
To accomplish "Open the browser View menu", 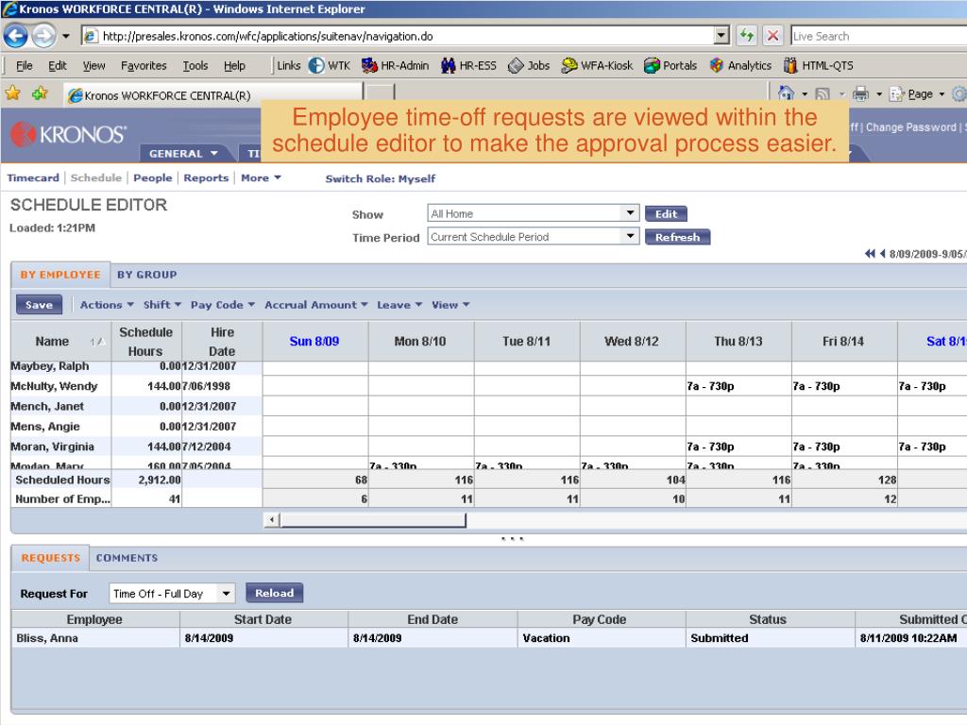I will [93, 65].
